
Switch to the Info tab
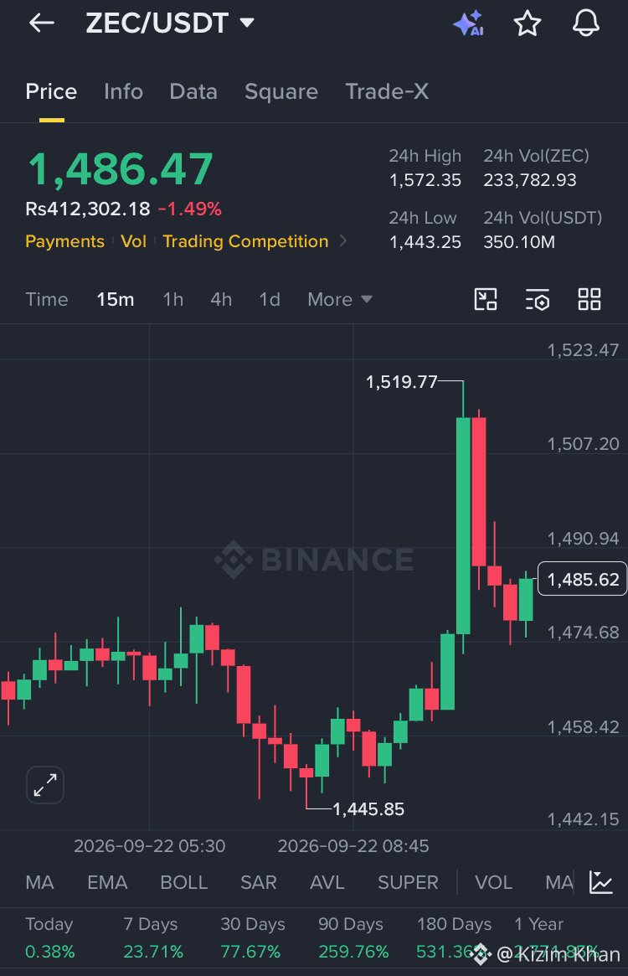click(123, 91)
